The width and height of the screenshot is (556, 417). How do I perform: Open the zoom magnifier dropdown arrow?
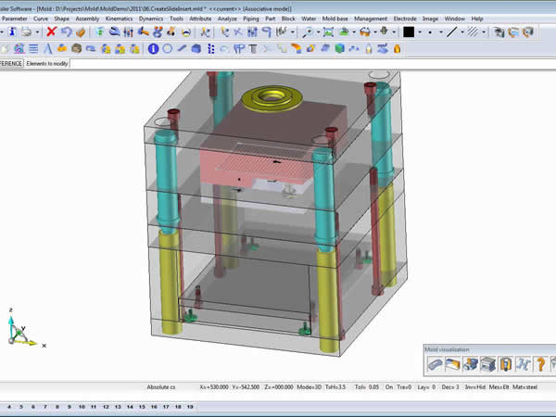(318, 32)
